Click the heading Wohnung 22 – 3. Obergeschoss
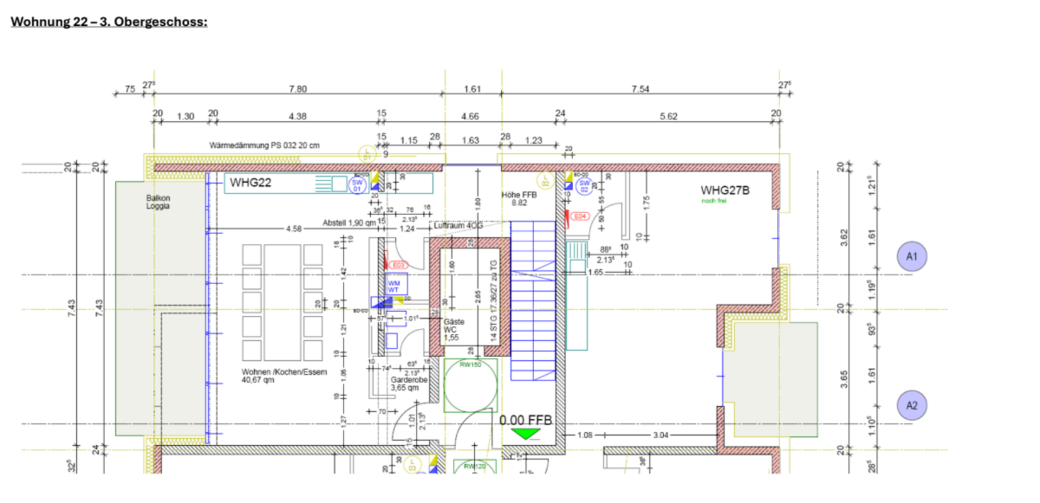Viewport: 1040px width, 503px height. click(x=109, y=21)
